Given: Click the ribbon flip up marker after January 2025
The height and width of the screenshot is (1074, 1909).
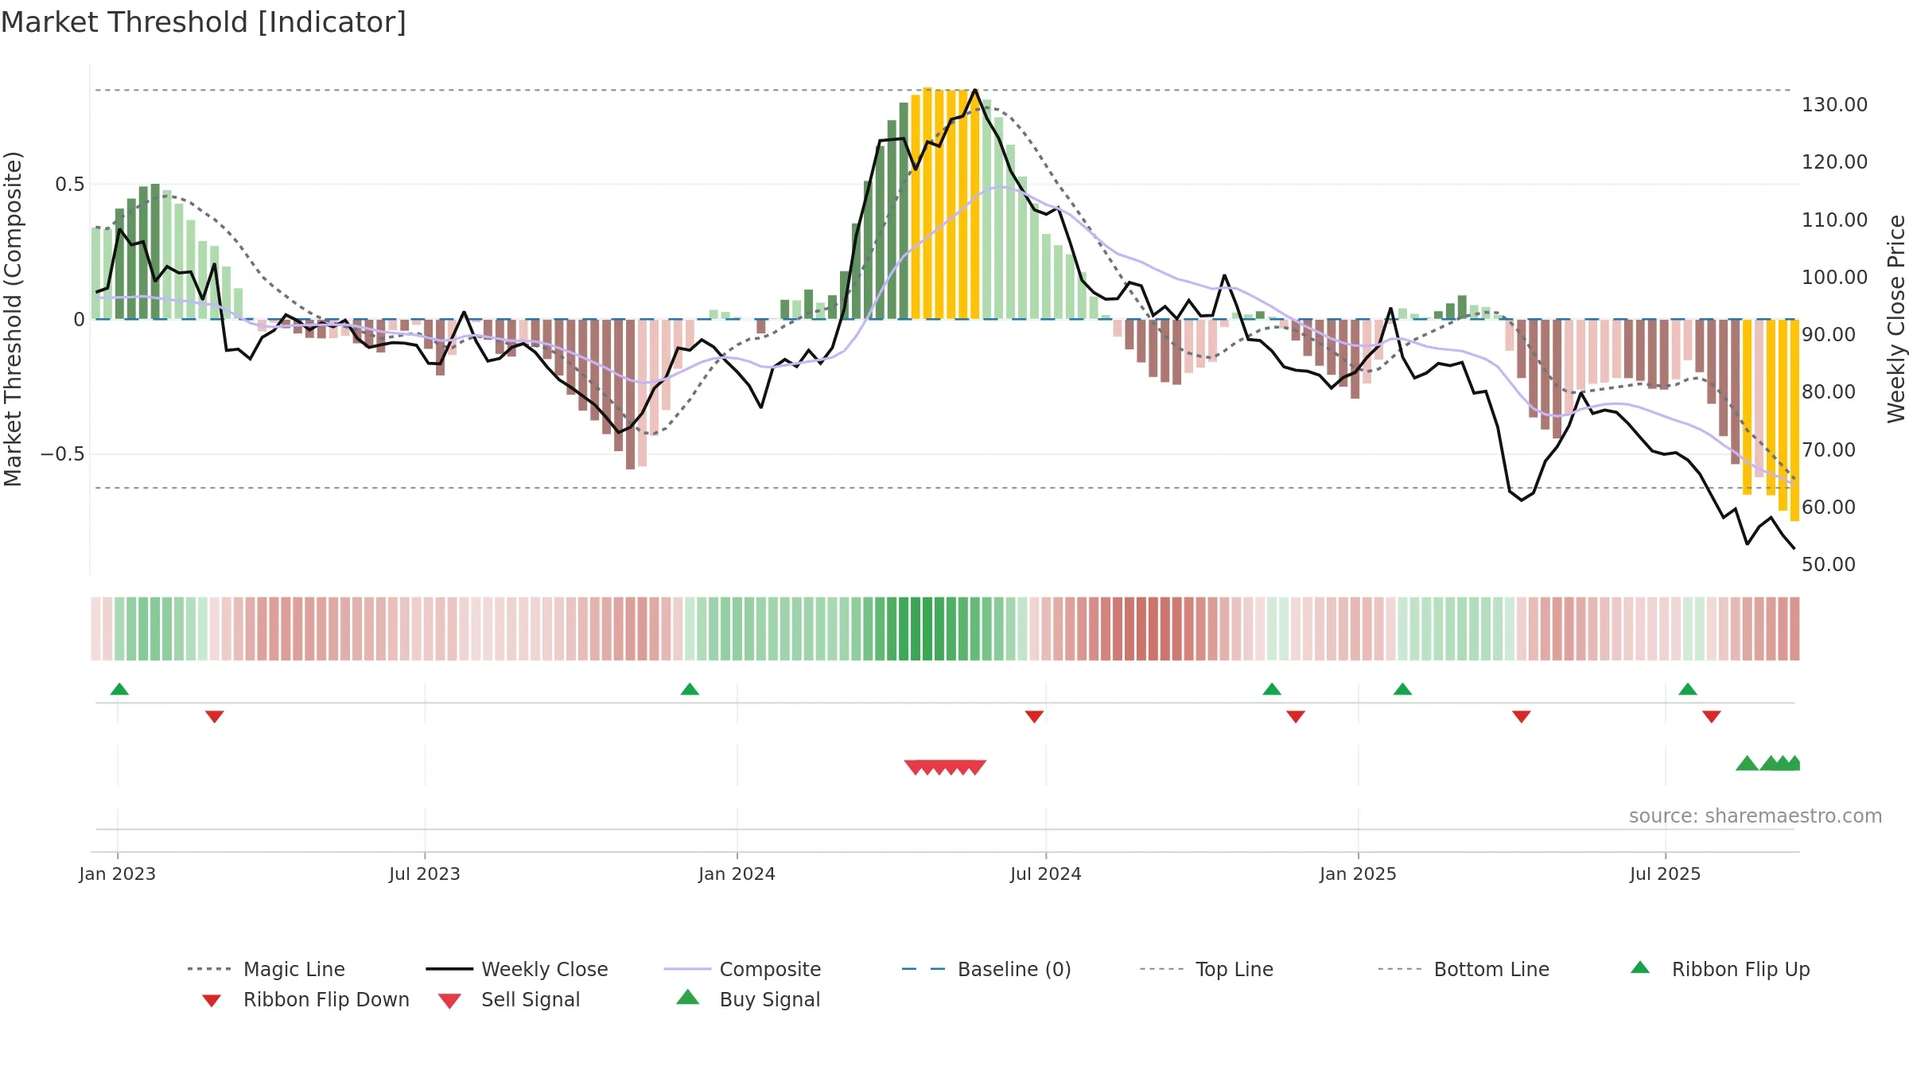Looking at the screenshot, I should 1402,689.
